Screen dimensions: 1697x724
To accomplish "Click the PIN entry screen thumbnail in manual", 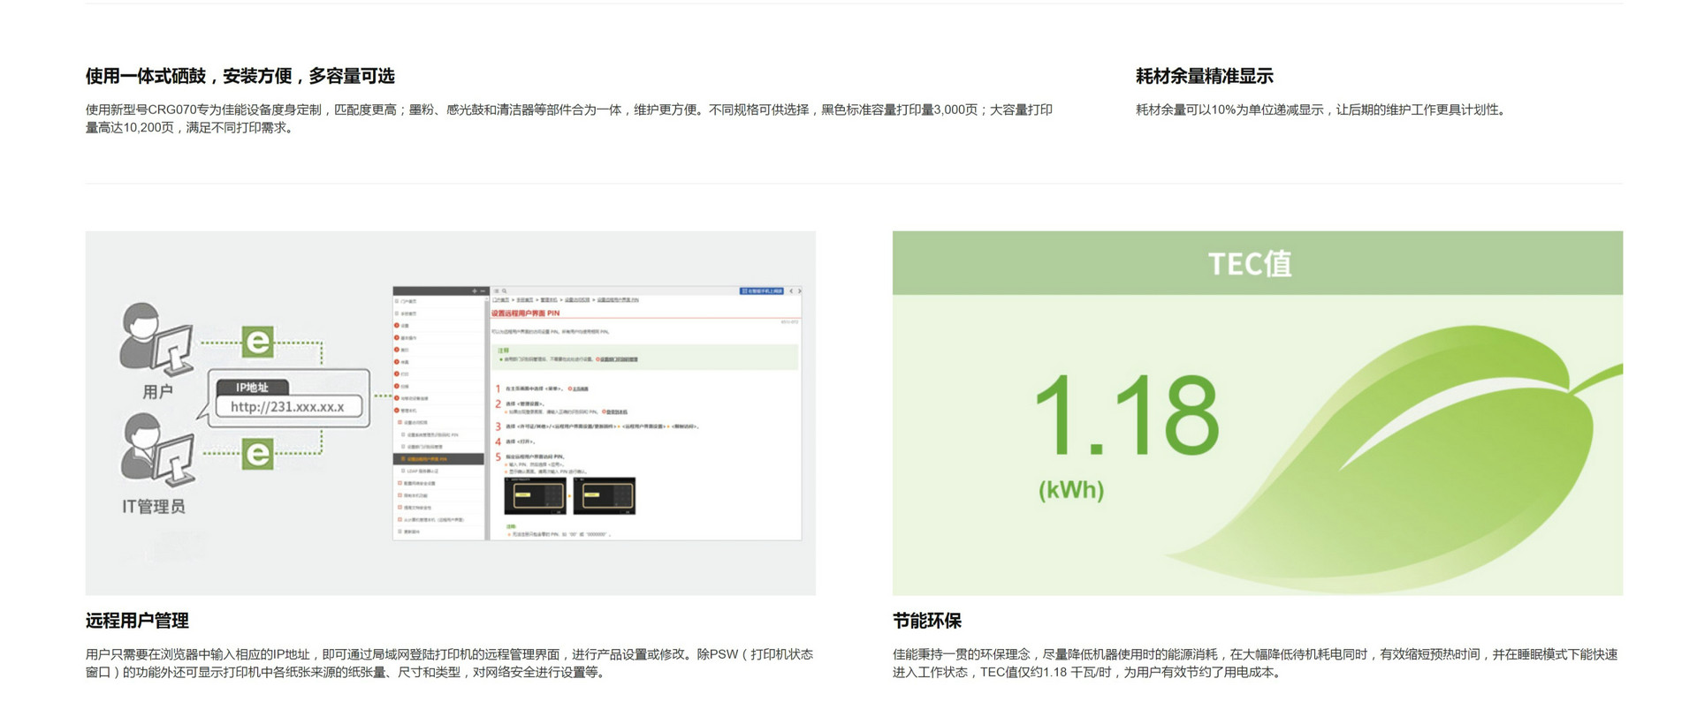I will point(535,496).
